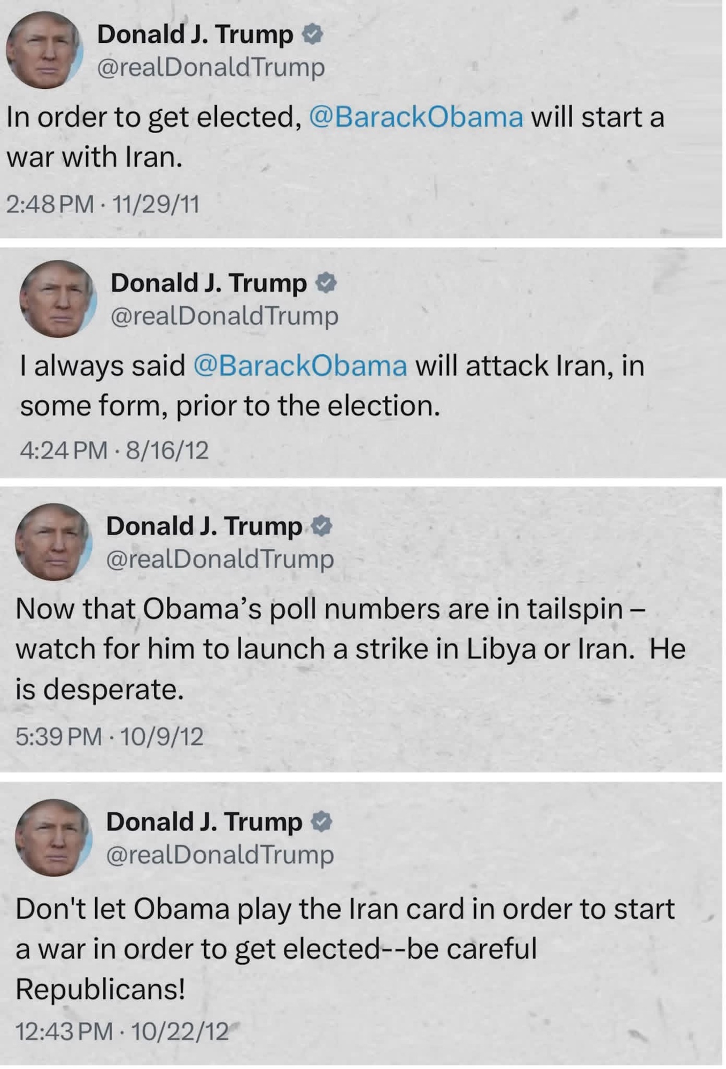726x1069 pixels.
Task: Select the 5:39 PM · 10/9/12 timestamp
Action: coord(109,737)
